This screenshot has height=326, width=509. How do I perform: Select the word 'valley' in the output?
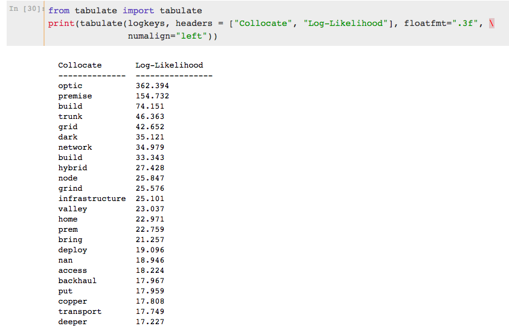click(x=72, y=209)
